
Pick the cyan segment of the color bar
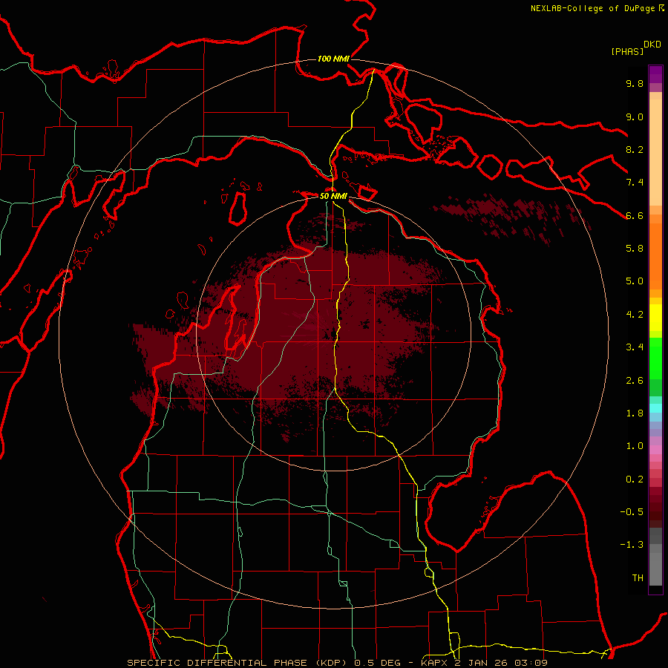pyautogui.click(x=655, y=407)
